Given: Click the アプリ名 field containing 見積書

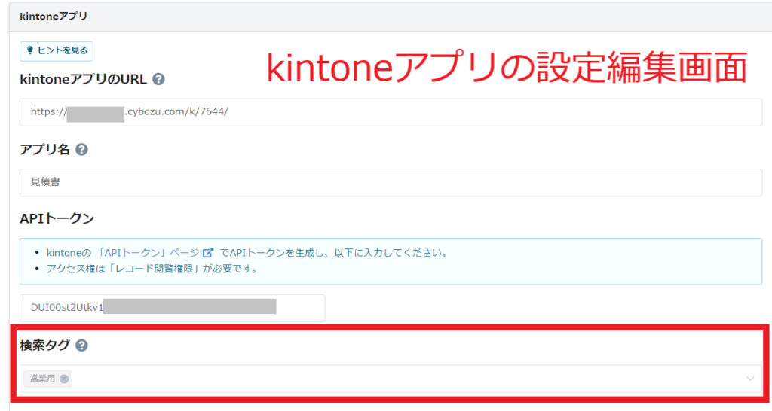Looking at the screenshot, I should coord(391,182).
